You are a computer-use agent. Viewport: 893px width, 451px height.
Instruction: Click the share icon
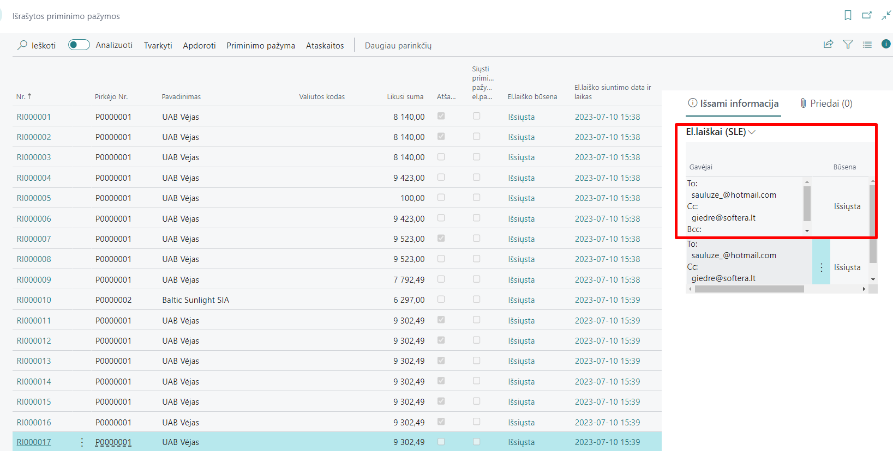point(828,45)
